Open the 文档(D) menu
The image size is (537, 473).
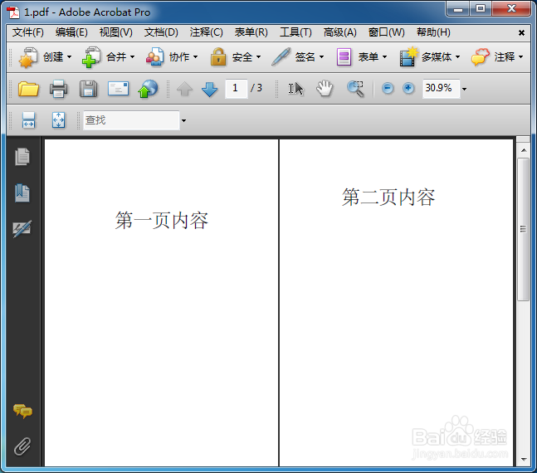point(161,32)
